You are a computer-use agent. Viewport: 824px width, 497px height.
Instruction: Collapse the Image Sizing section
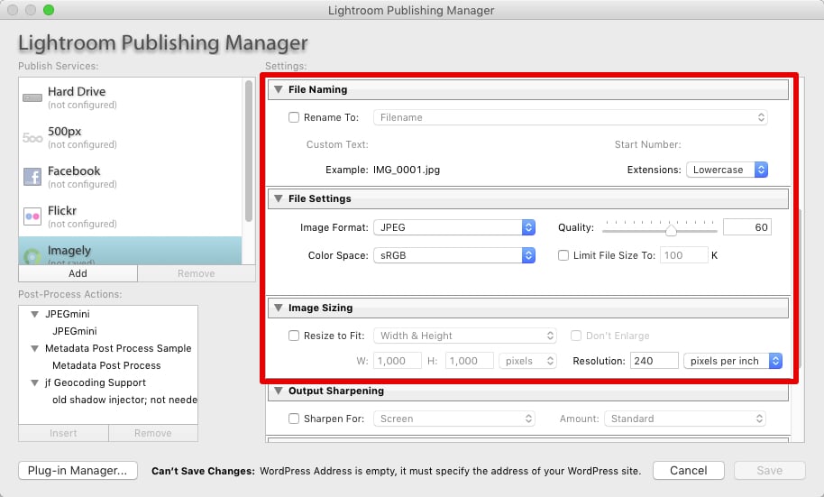tap(279, 308)
